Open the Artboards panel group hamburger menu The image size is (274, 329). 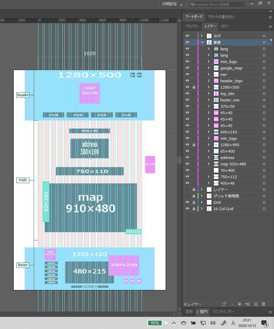(x=270, y=17)
